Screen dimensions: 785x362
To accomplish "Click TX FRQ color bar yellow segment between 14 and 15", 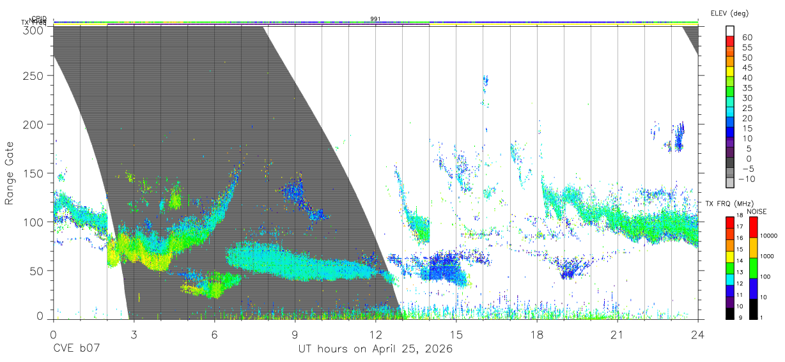I will 729,255.
